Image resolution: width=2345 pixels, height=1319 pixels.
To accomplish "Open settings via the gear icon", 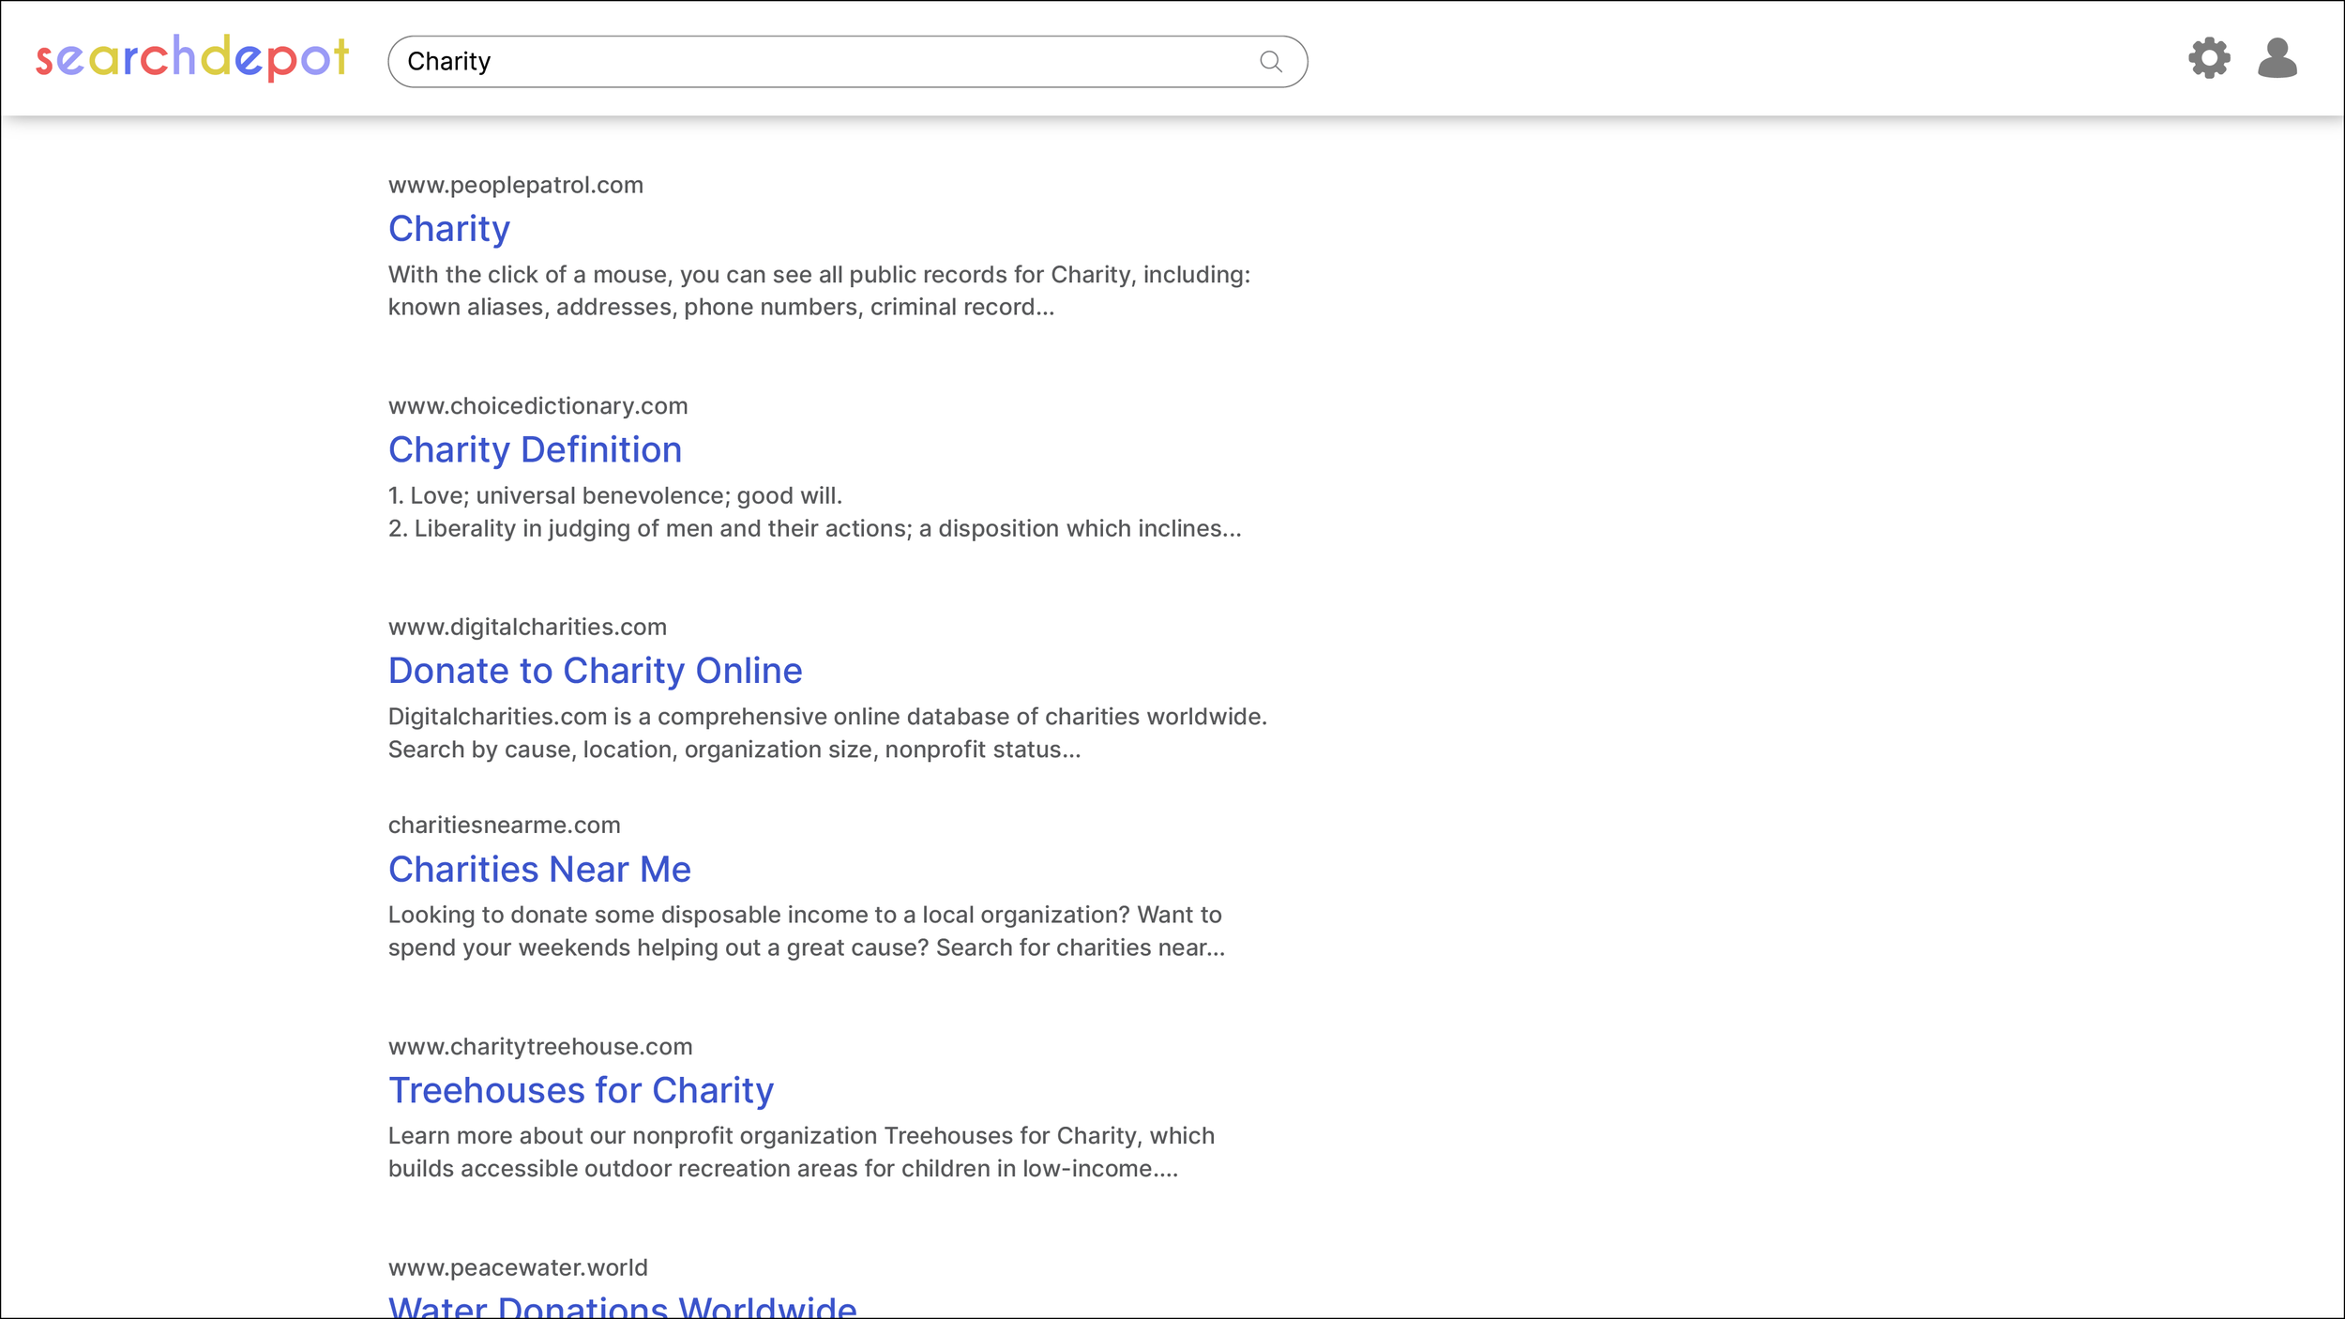I will [x=2209, y=58].
